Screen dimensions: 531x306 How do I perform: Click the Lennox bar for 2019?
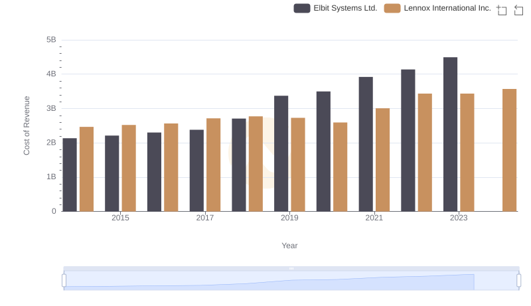pyautogui.click(x=298, y=165)
